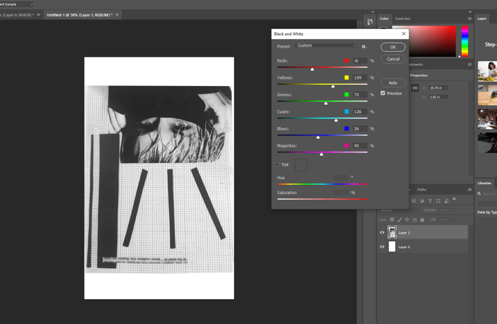Viewport: 497px width, 324px height.
Task: Hide Layer 1 with eye icon
Action: (x=382, y=233)
